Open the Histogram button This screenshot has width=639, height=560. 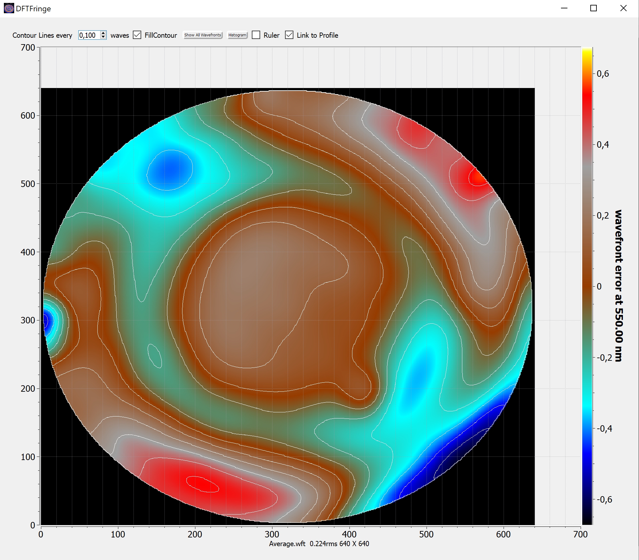[237, 35]
